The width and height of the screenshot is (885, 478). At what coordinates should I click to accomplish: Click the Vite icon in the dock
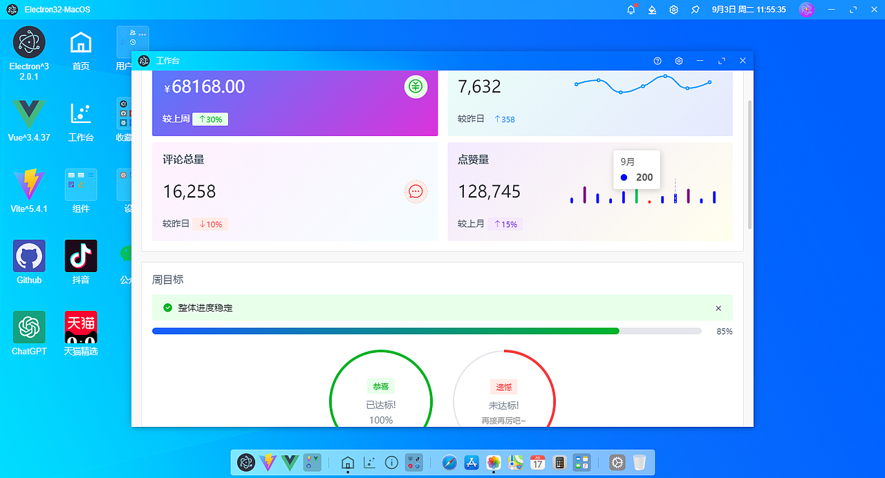(x=268, y=462)
